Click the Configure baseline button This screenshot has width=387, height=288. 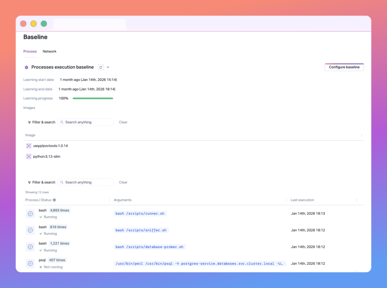(x=344, y=67)
